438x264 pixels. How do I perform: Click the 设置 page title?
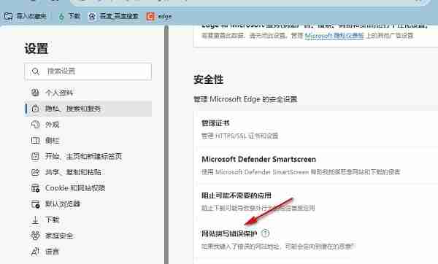(36, 49)
